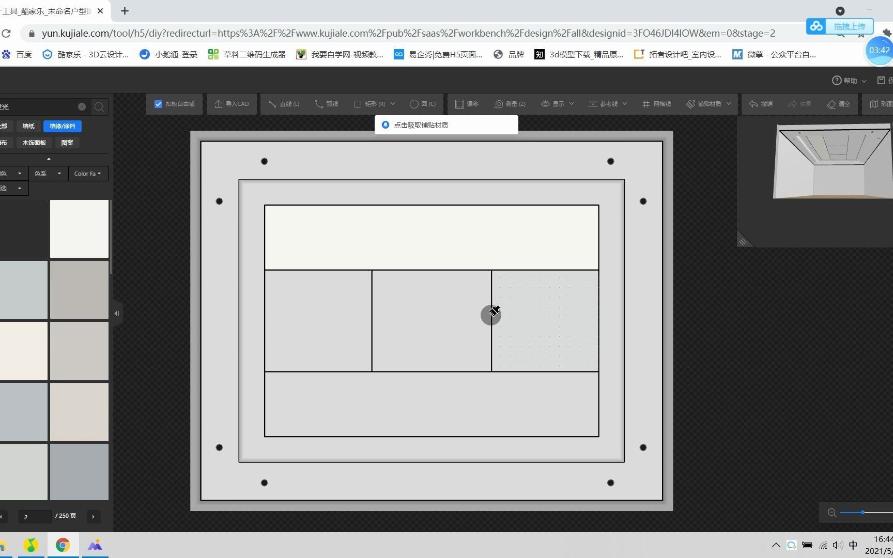Pick the warm gray paint swatch in the second row
This screenshot has width=893, height=558.
[79, 290]
